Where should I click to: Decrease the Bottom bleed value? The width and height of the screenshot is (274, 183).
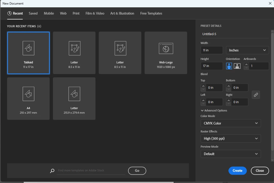click(x=229, y=89)
